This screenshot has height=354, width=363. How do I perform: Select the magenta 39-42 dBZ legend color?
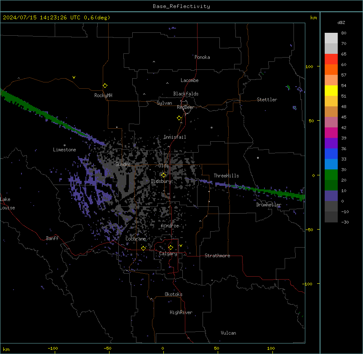point(331,132)
